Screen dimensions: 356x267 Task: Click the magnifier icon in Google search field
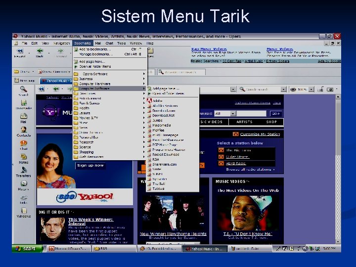click(242, 89)
